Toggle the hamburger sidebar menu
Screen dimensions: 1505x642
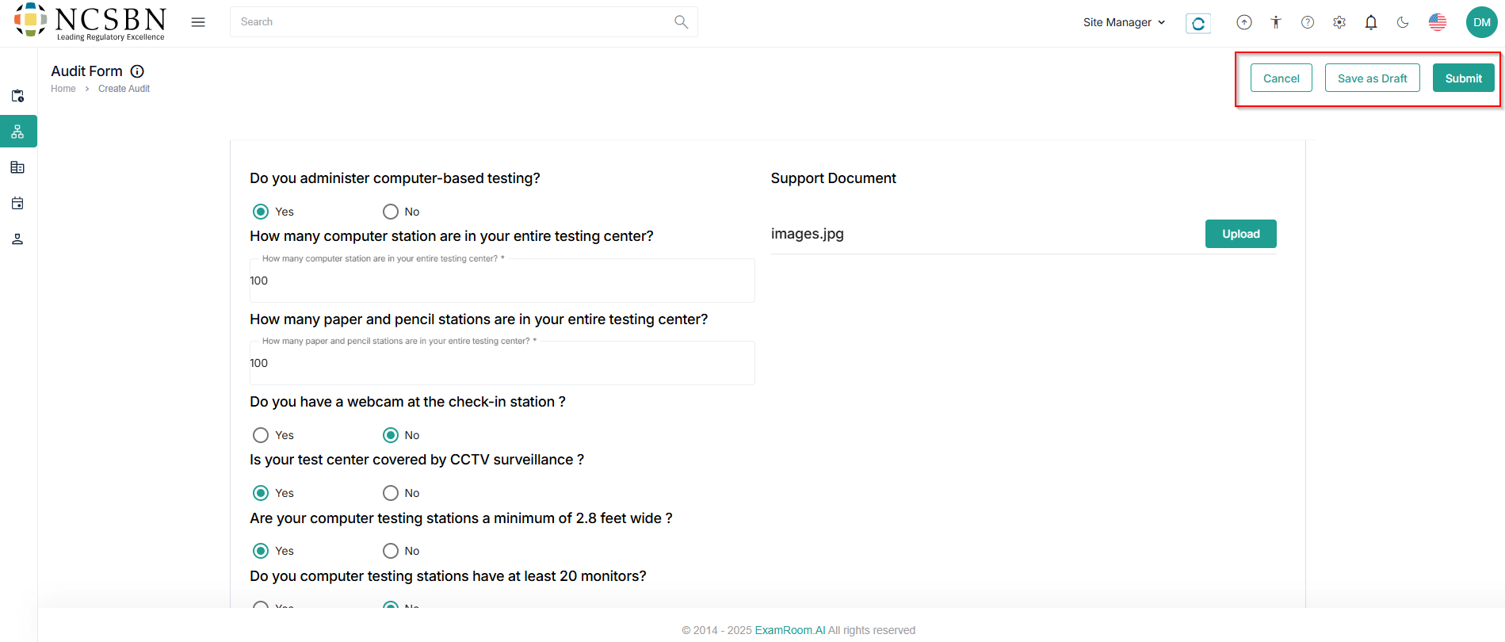198,22
